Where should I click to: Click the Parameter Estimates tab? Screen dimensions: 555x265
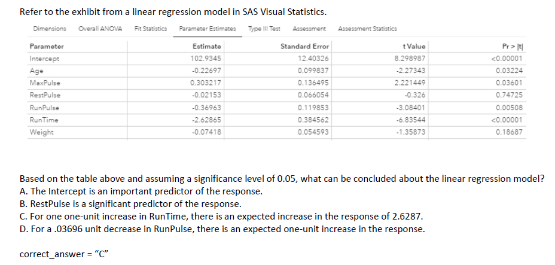pyautogui.click(x=207, y=29)
